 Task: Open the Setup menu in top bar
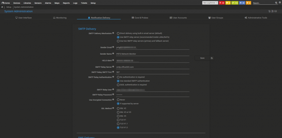pos(93,3)
